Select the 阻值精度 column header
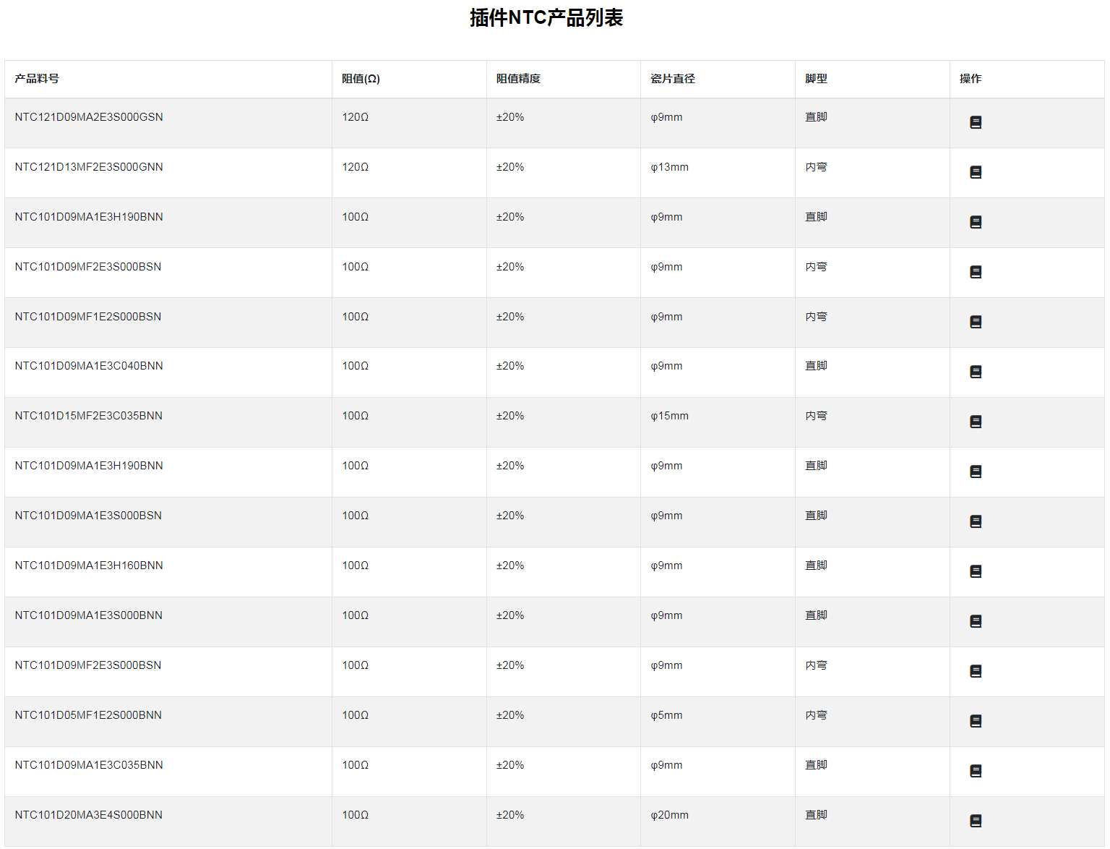 [x=518, y=79]
